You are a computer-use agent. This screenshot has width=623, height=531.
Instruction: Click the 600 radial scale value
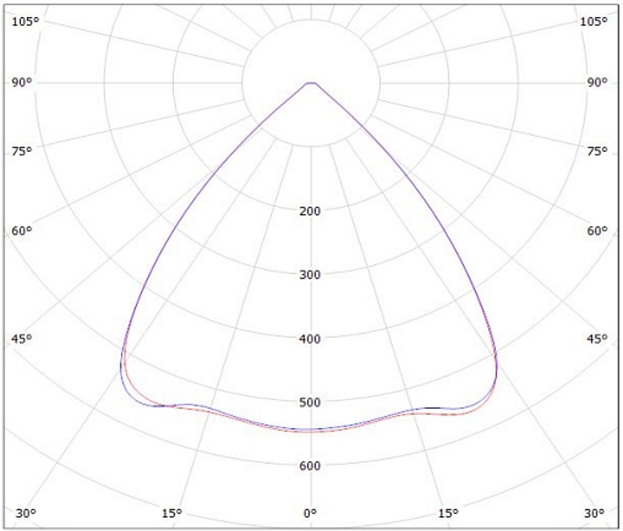[x=310, y=466]
